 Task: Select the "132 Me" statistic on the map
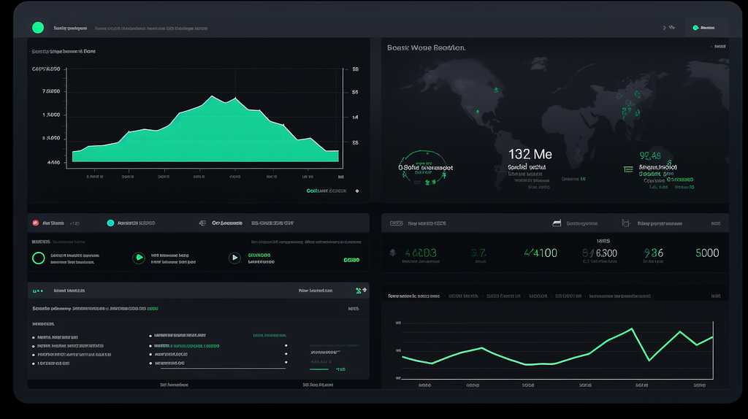[530, 154]
